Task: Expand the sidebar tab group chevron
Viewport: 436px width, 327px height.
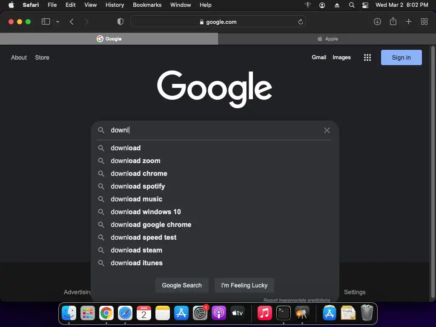Action: [57, 22]
